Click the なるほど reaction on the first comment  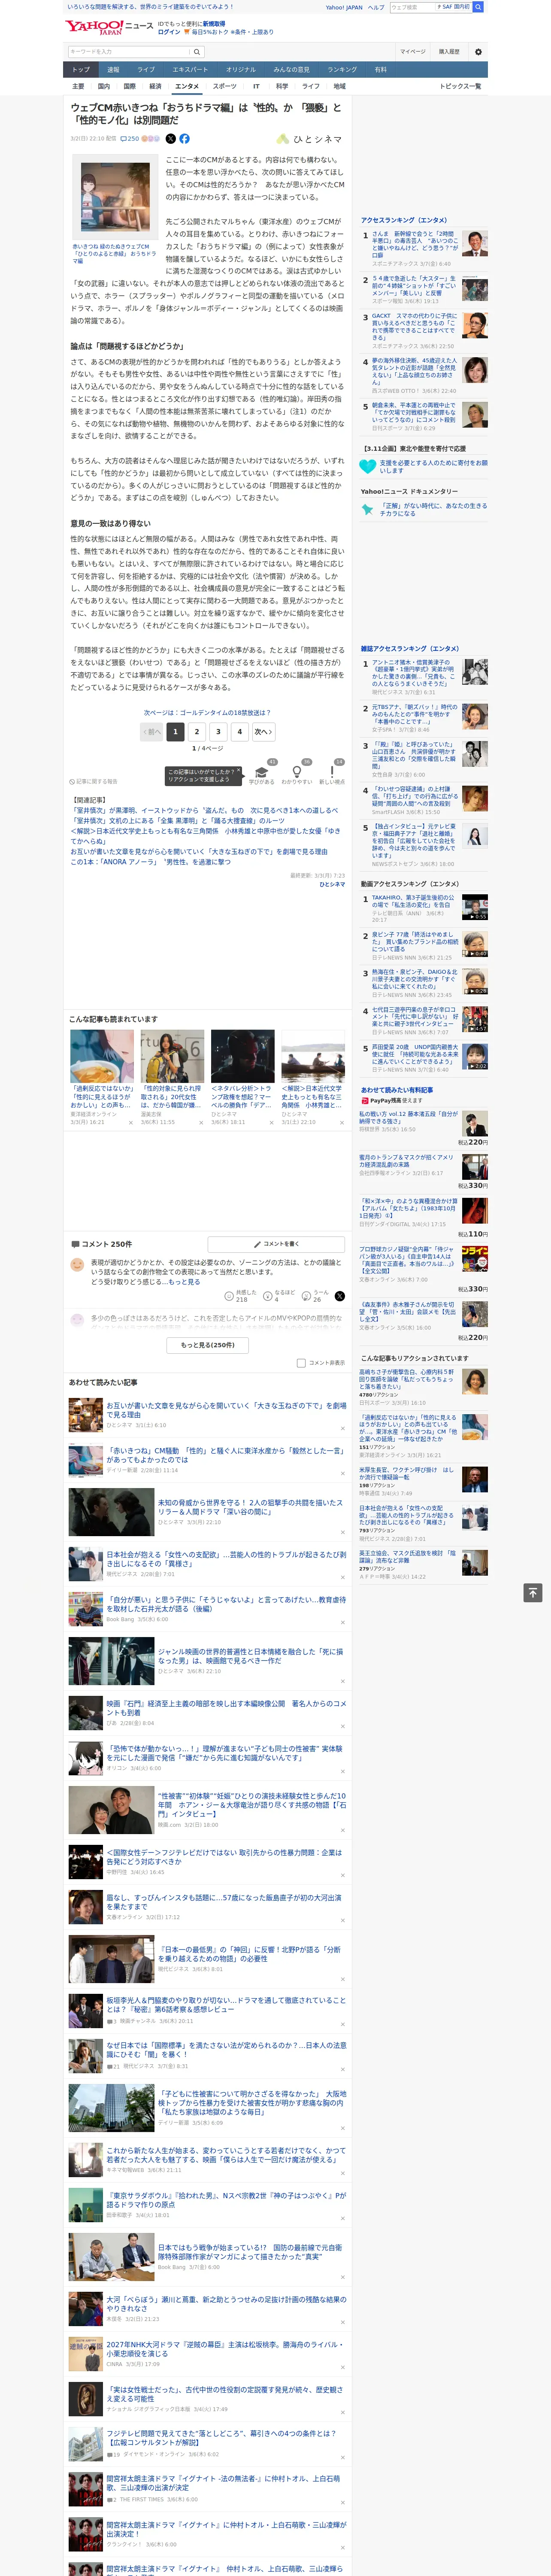pos(279,1296)
